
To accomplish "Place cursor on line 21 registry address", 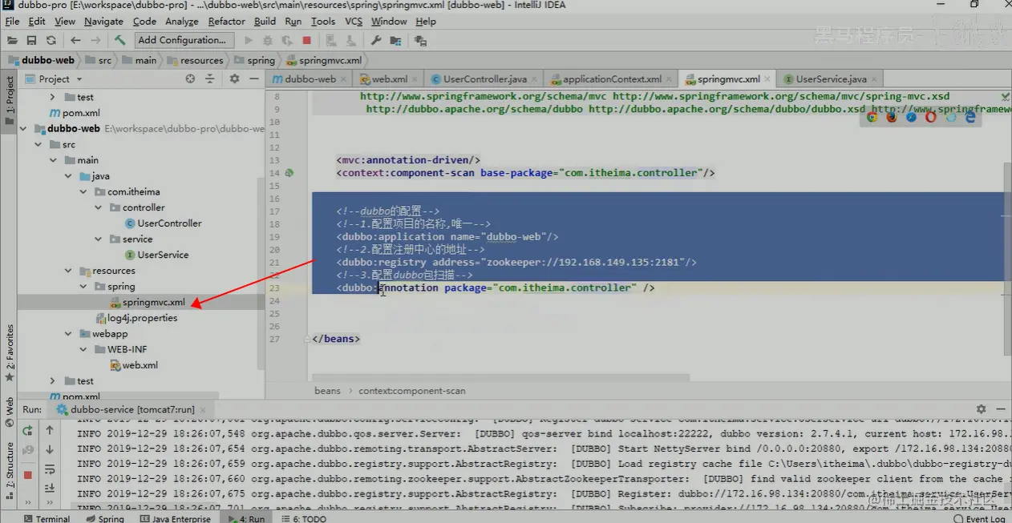I will (x=516, y=263).
